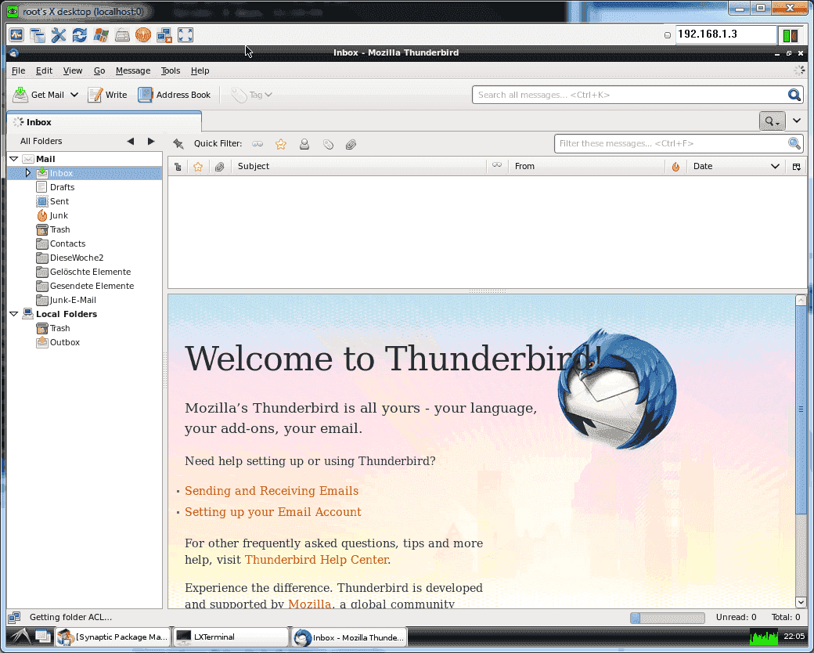814x653 pixels.
Task: Toggle the pin to keep filters applied
Action: 178,144
